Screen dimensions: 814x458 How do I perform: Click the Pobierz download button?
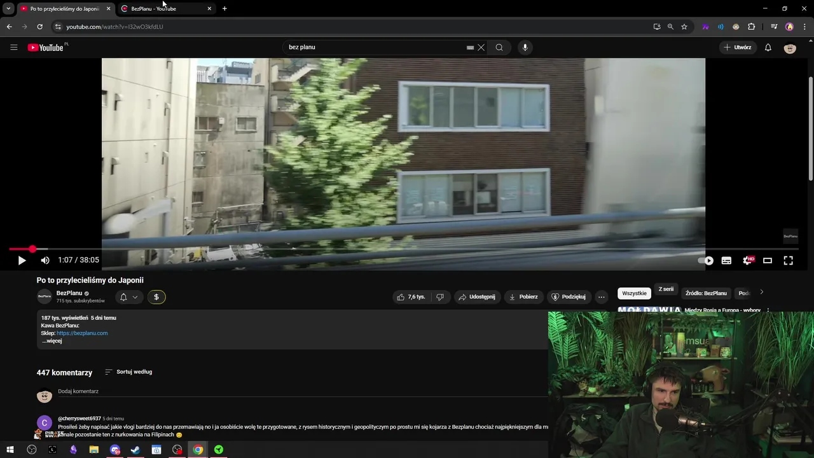tap(523, 297)
